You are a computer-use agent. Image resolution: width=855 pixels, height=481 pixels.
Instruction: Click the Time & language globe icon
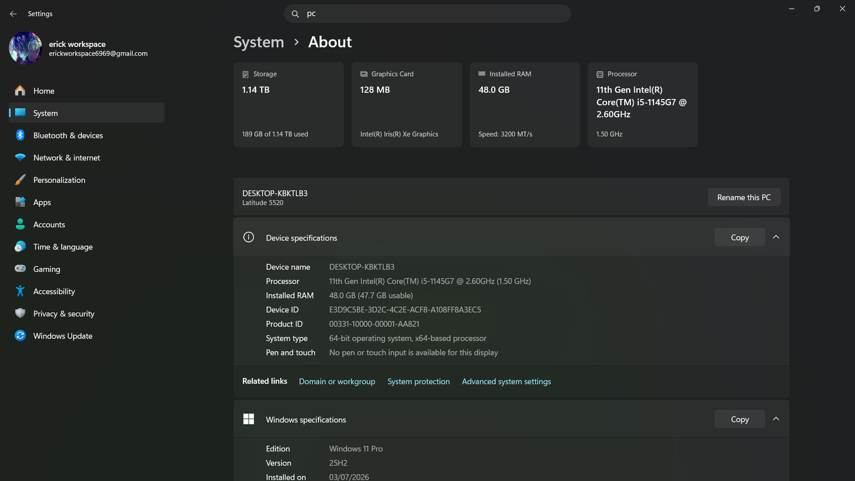coord(20,246)
